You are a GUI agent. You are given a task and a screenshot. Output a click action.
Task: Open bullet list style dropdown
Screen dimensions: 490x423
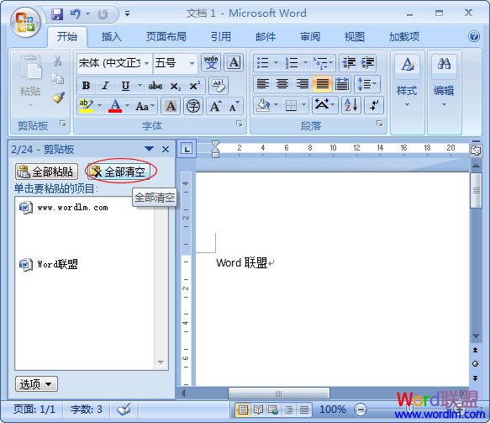(x=277, y=62)
